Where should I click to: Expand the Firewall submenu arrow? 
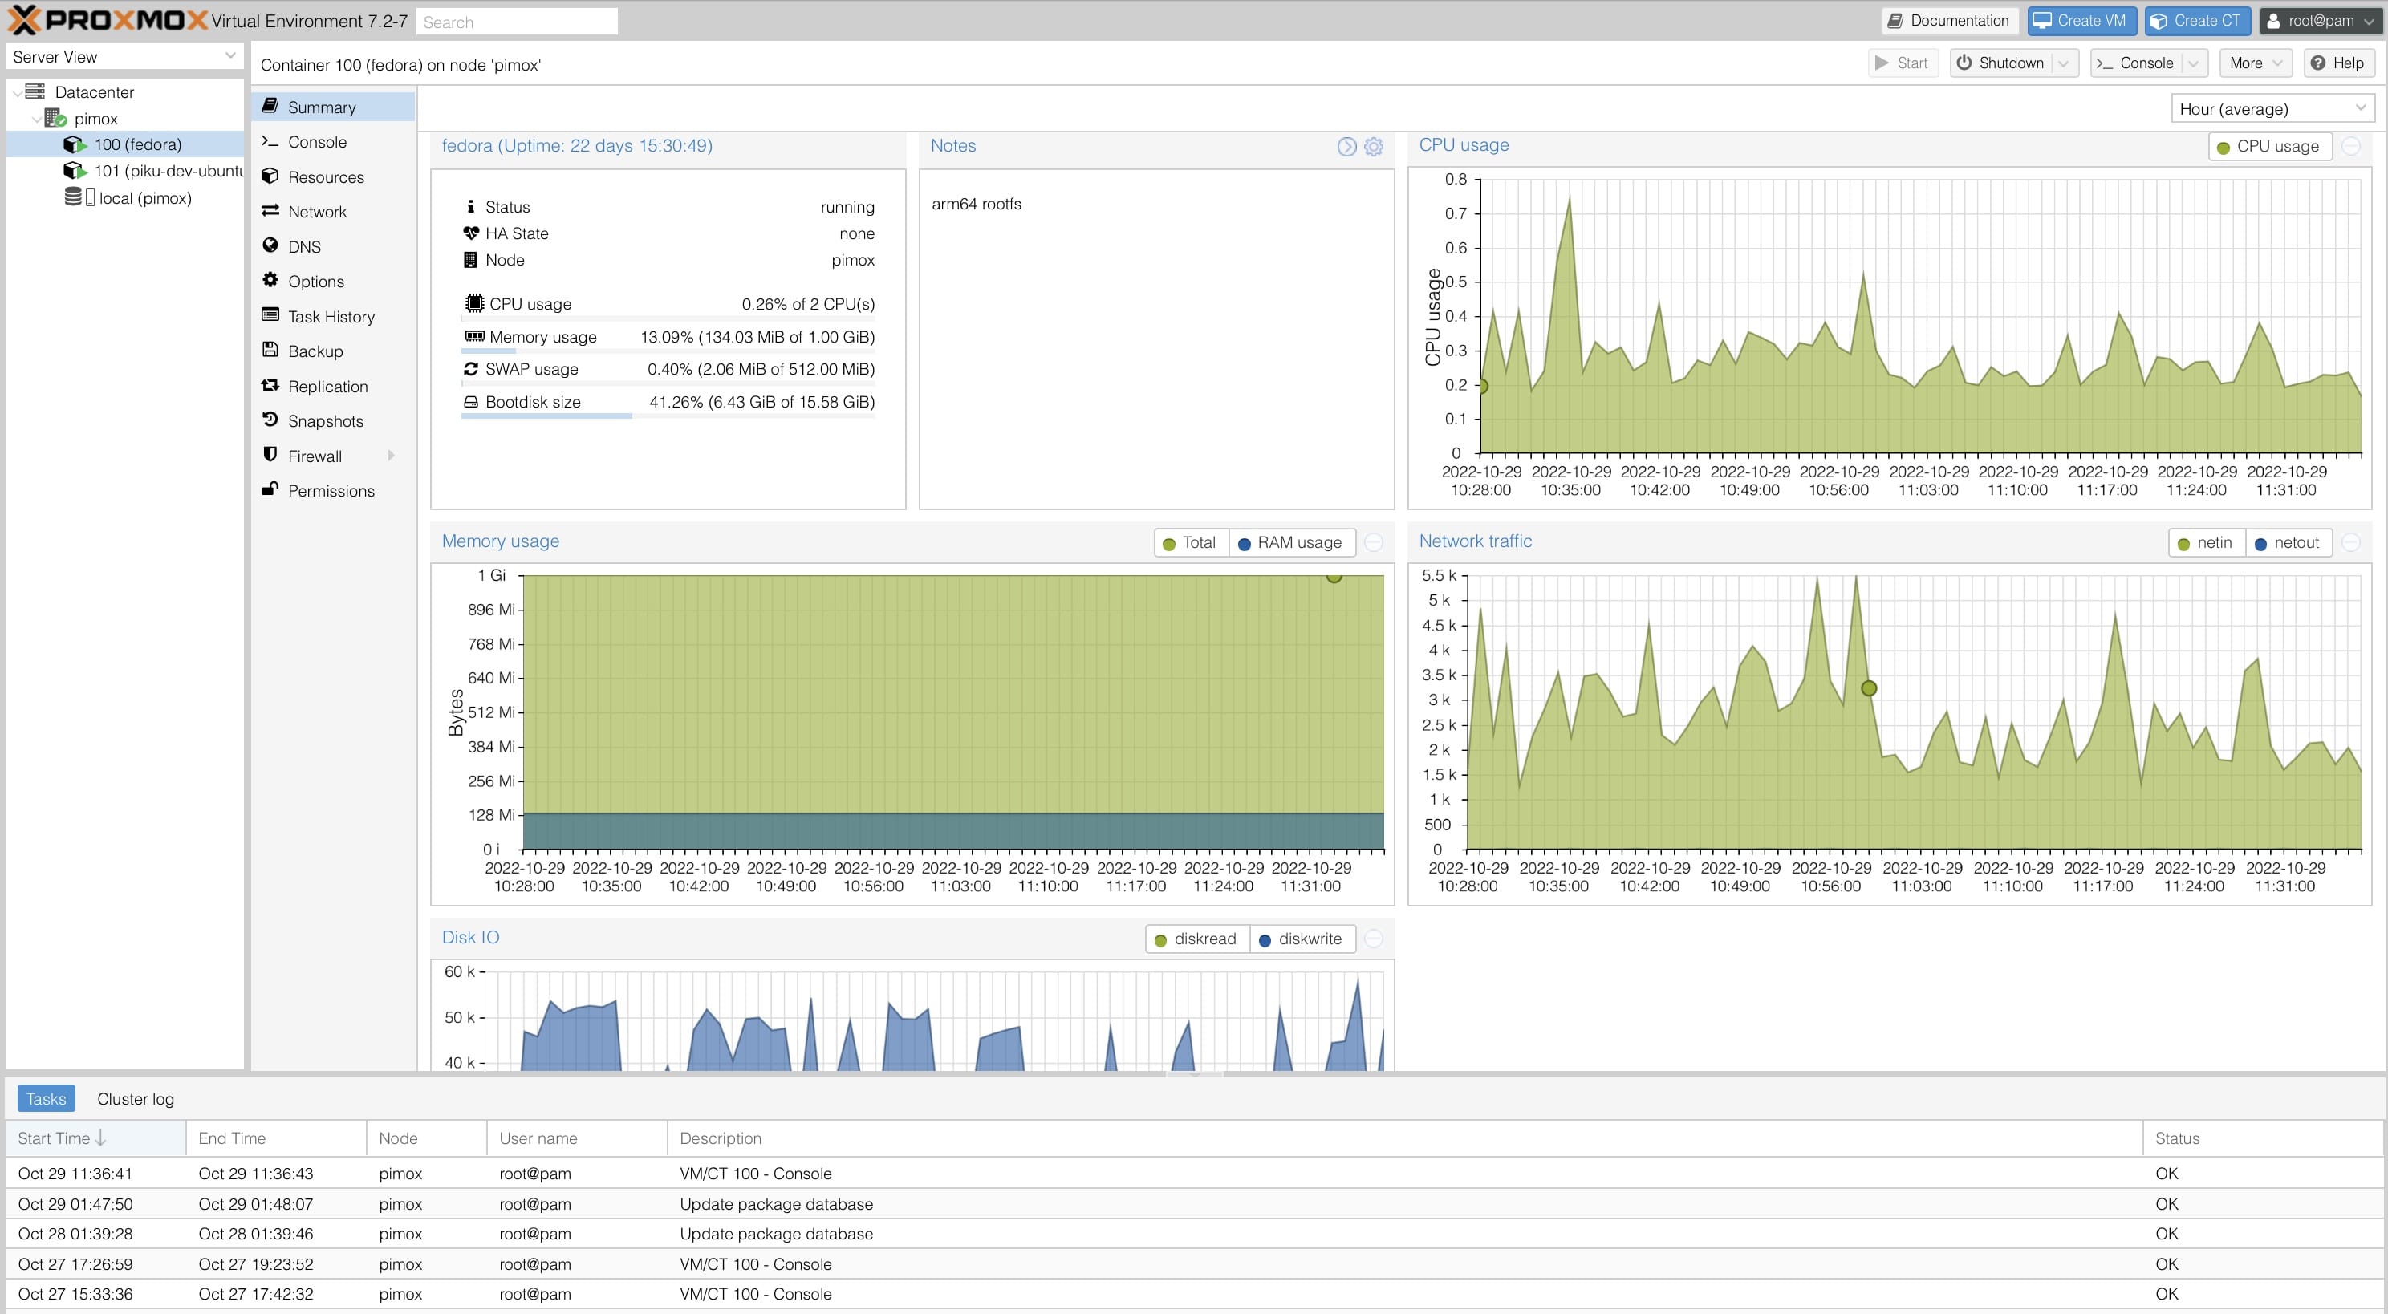[x=392, y=455]
